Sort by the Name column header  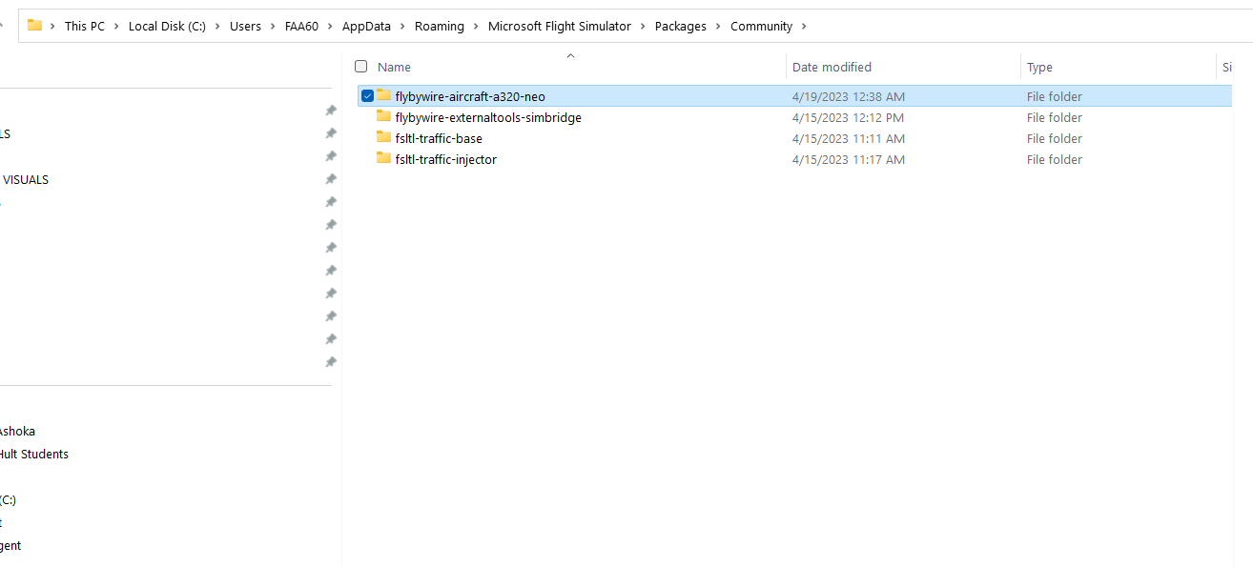[394, 67]
